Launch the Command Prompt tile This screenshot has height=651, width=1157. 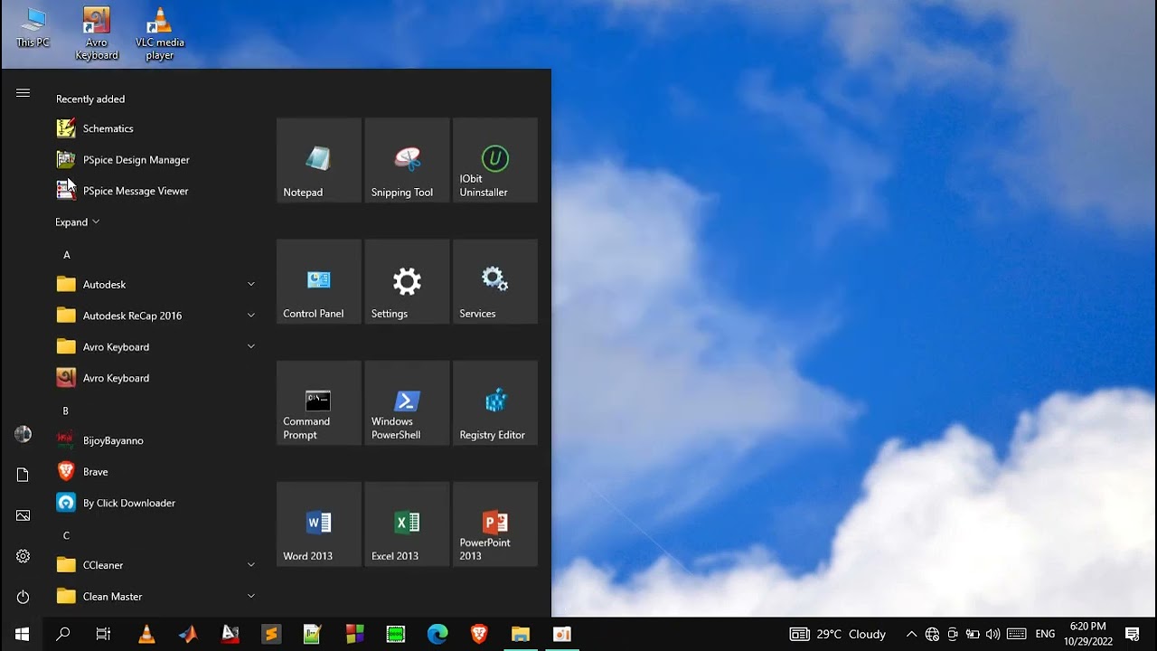point(318,402)
